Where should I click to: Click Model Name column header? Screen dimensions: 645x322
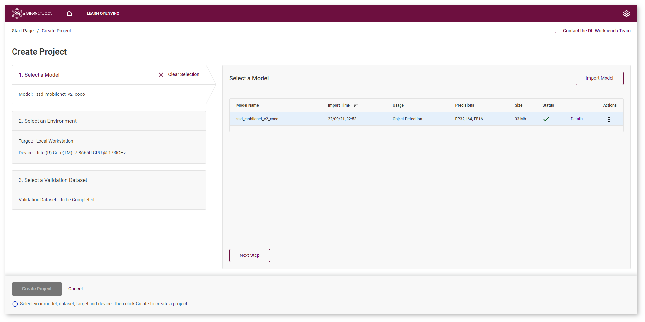click(x=247, y=105)
